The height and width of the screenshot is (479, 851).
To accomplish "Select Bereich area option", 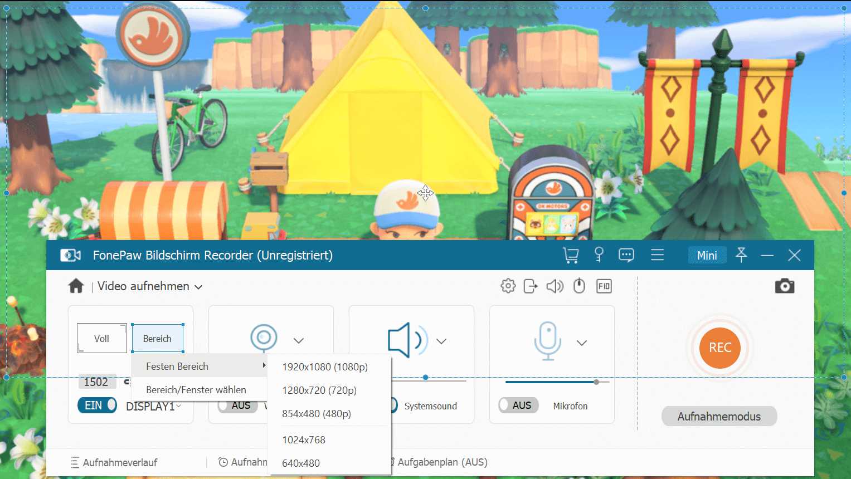I will click(158, 338).
